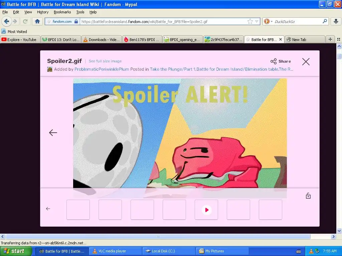Image resolution: width=342 pixels, height=256 pixels.
Task: Click the Spoiler ALERT gif image
Action: coord(180,133)
